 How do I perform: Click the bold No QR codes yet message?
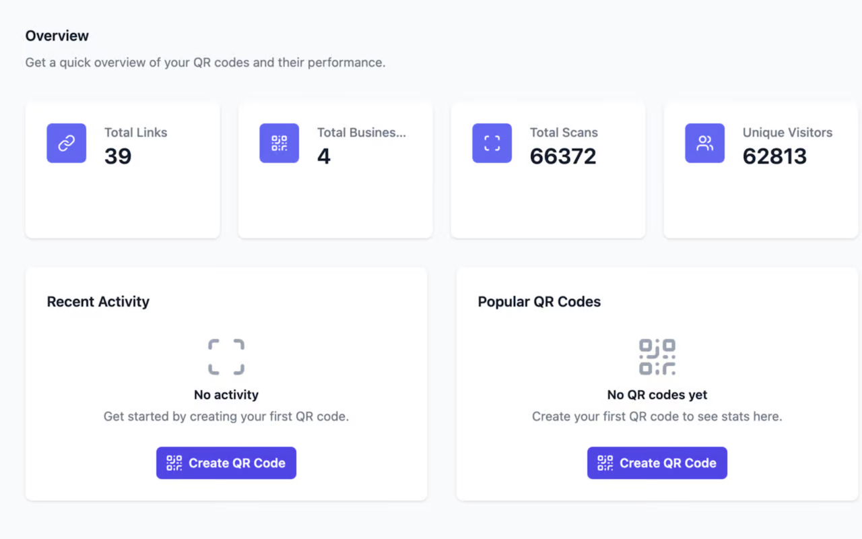tap(657, 395)
